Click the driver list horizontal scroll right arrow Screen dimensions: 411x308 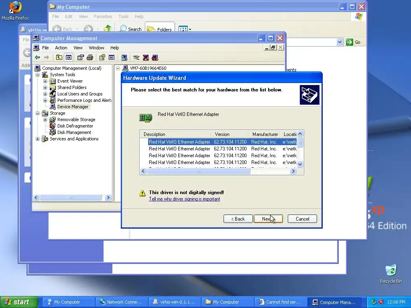click(293, 171)
